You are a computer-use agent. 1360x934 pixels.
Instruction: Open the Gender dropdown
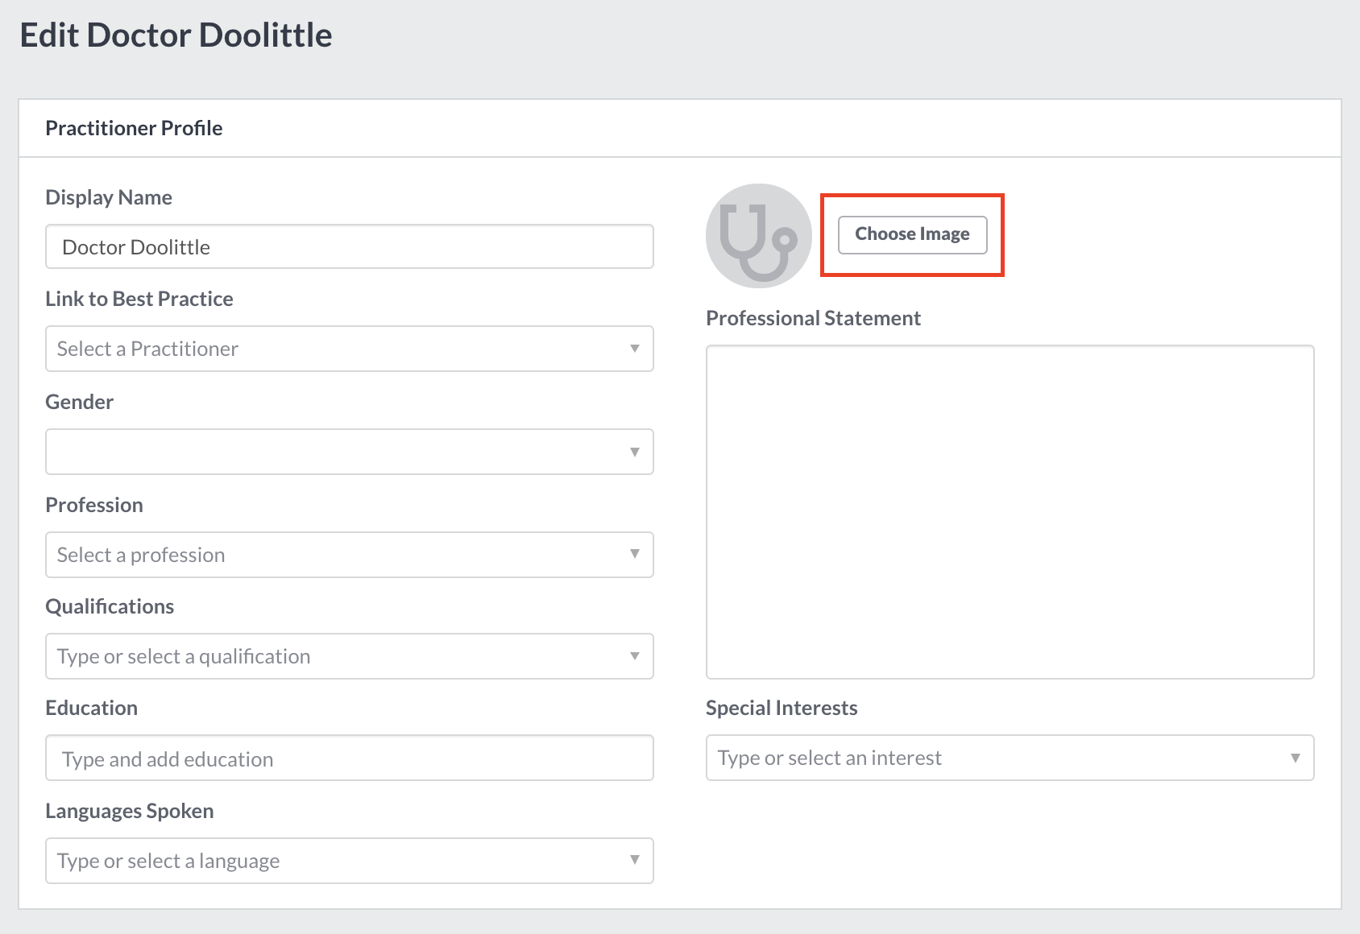pos(349,452)
